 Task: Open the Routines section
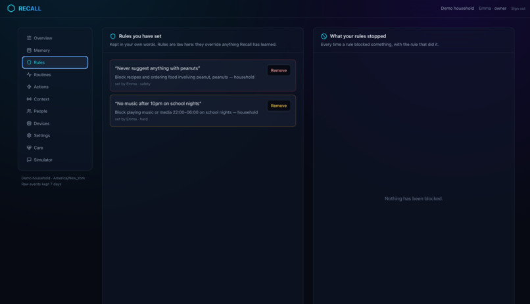[55, 75]
